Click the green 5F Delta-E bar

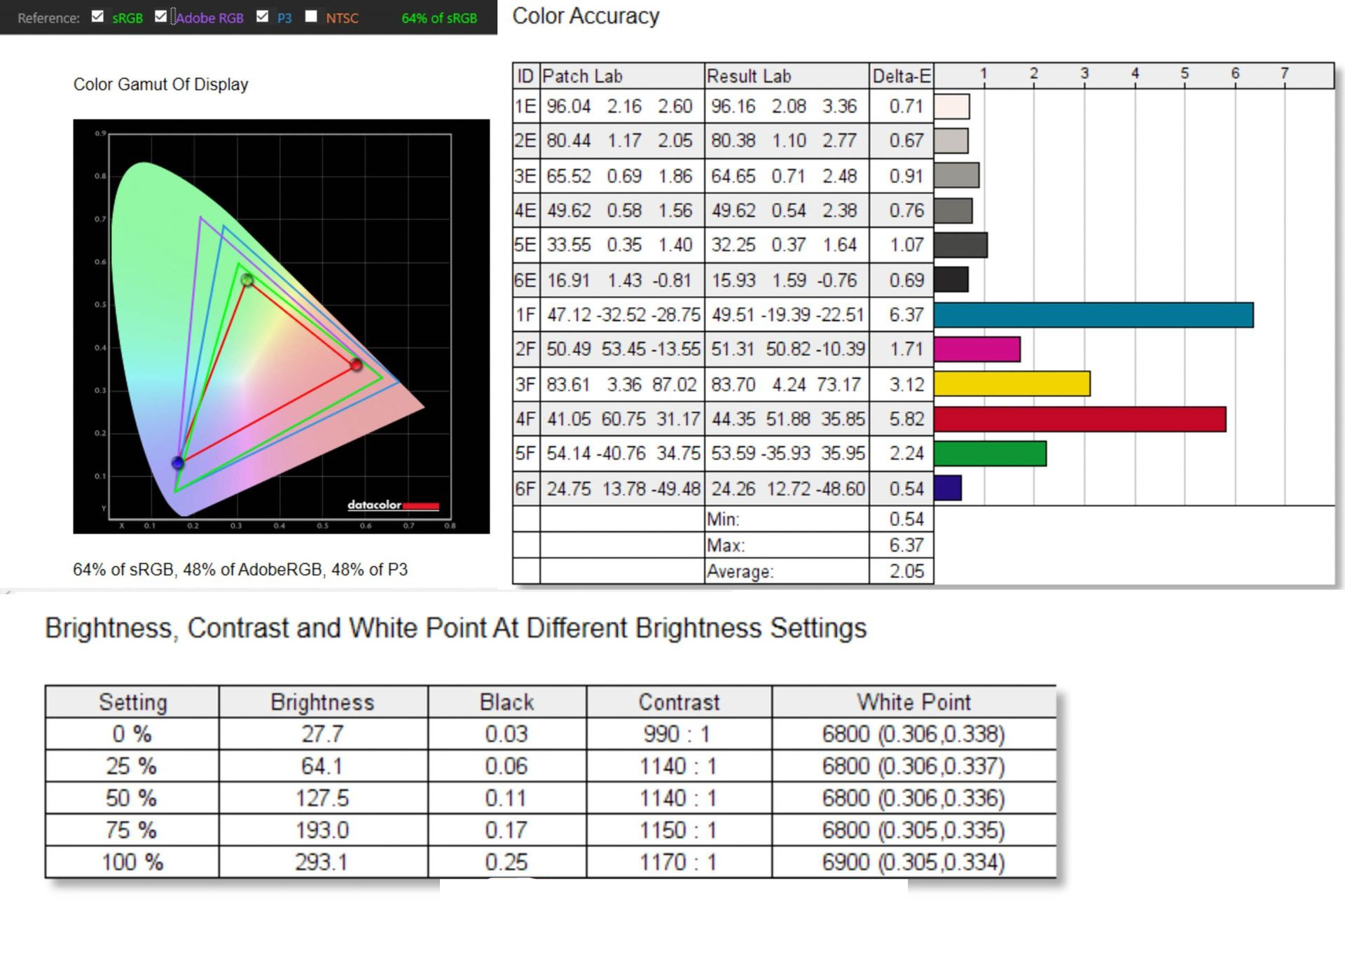coord(989,454)
